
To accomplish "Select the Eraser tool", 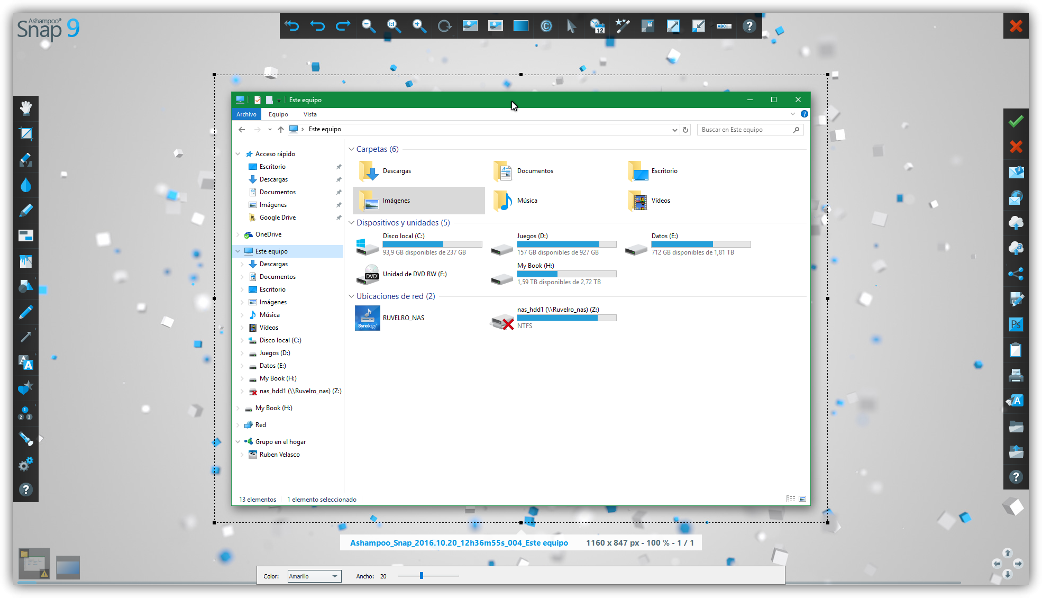I will (25, 159).
